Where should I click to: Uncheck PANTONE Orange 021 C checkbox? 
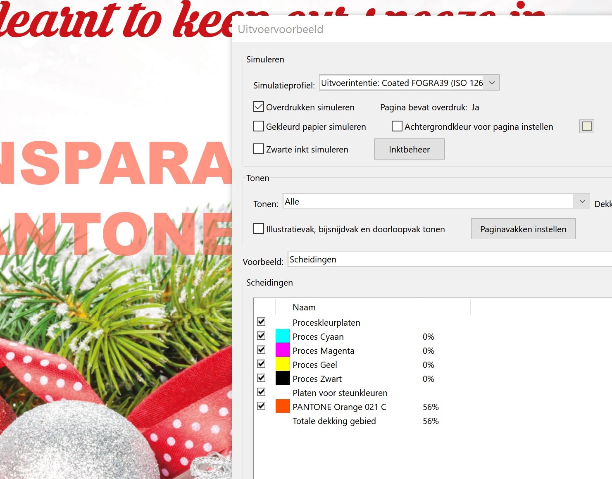(x=261, y=406)
